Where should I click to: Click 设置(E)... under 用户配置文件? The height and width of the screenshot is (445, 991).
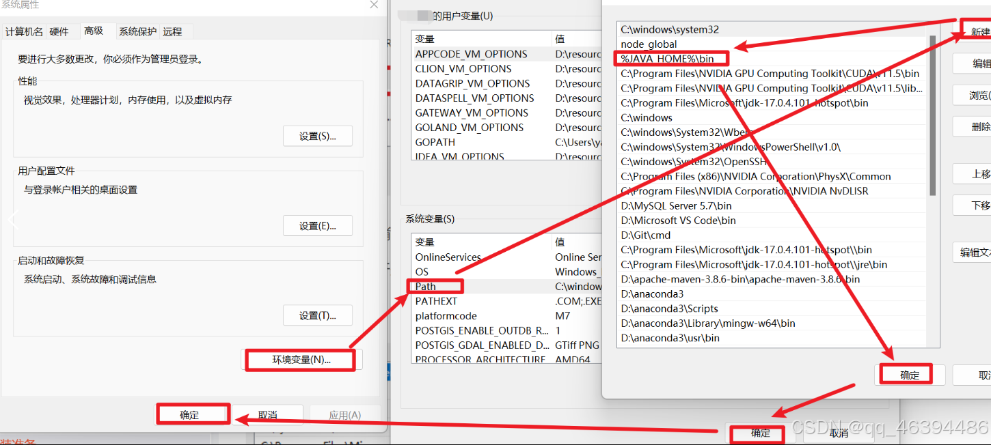click(x=318, y=225)
